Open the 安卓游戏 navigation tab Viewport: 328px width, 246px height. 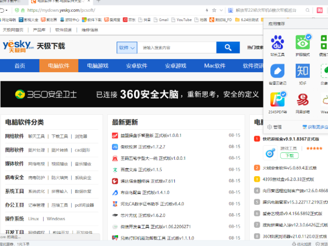pyautogui.click(x=175, y=66)
